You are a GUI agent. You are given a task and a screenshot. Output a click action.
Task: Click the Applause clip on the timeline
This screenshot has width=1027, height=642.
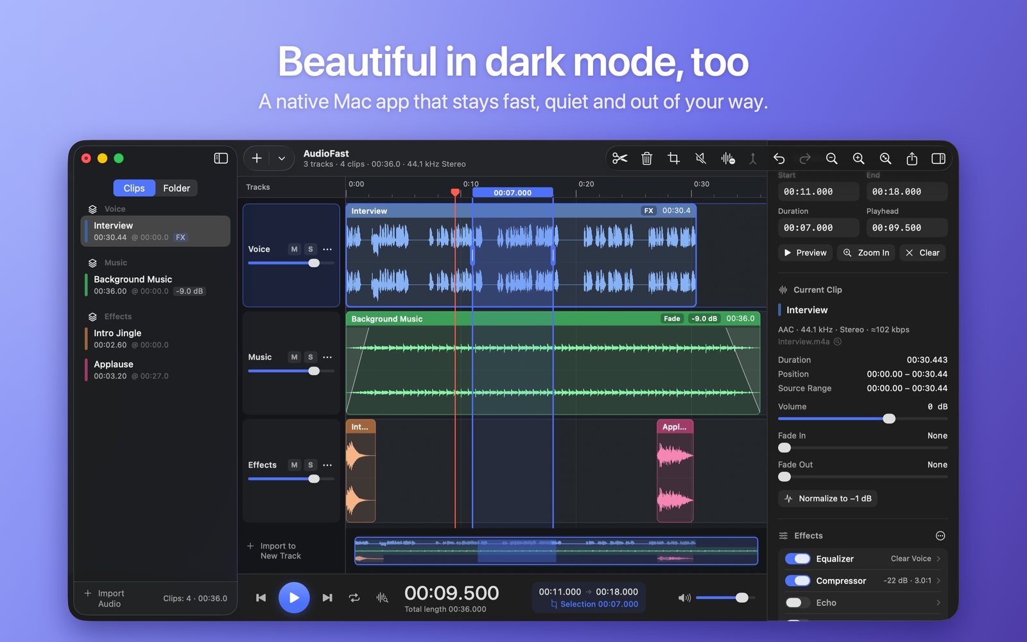(x=675, y=471)
